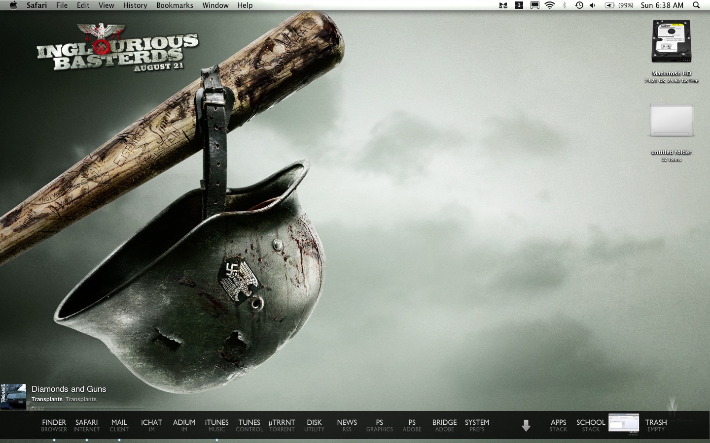Click the song title Diamonds and Guns
Image resolution: width=710 pixels, height=443 pixels.
click(x=69, y=389)
